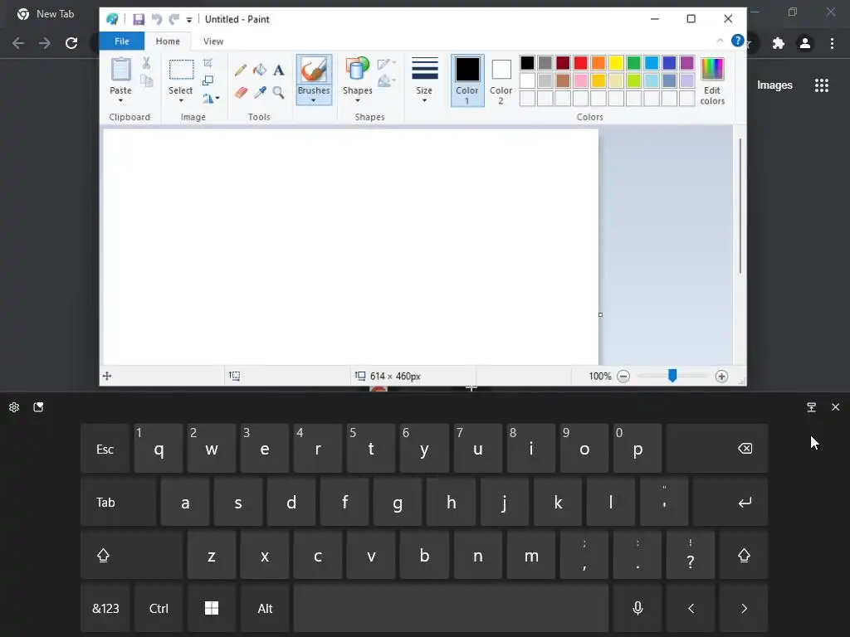
Task: Open Paint Help with question mark icon
Action: (x=737, y=41)
